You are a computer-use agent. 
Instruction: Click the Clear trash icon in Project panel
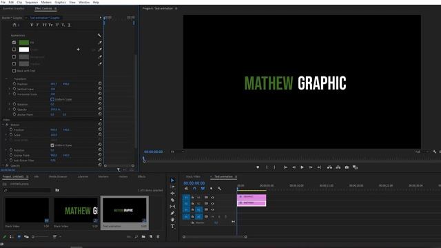158,237
